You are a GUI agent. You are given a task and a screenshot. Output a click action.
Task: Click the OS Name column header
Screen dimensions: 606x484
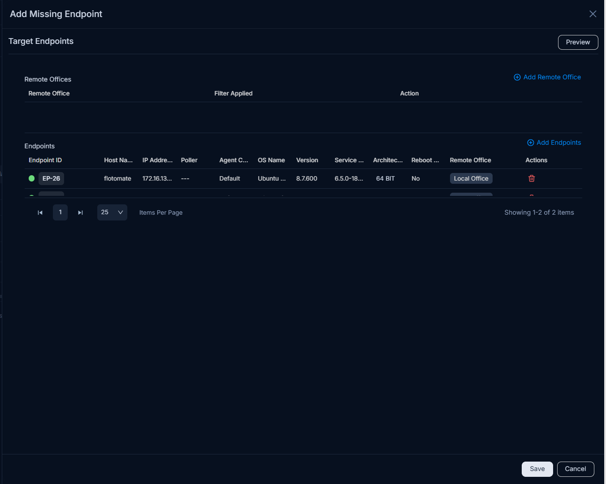coord(271,160)
